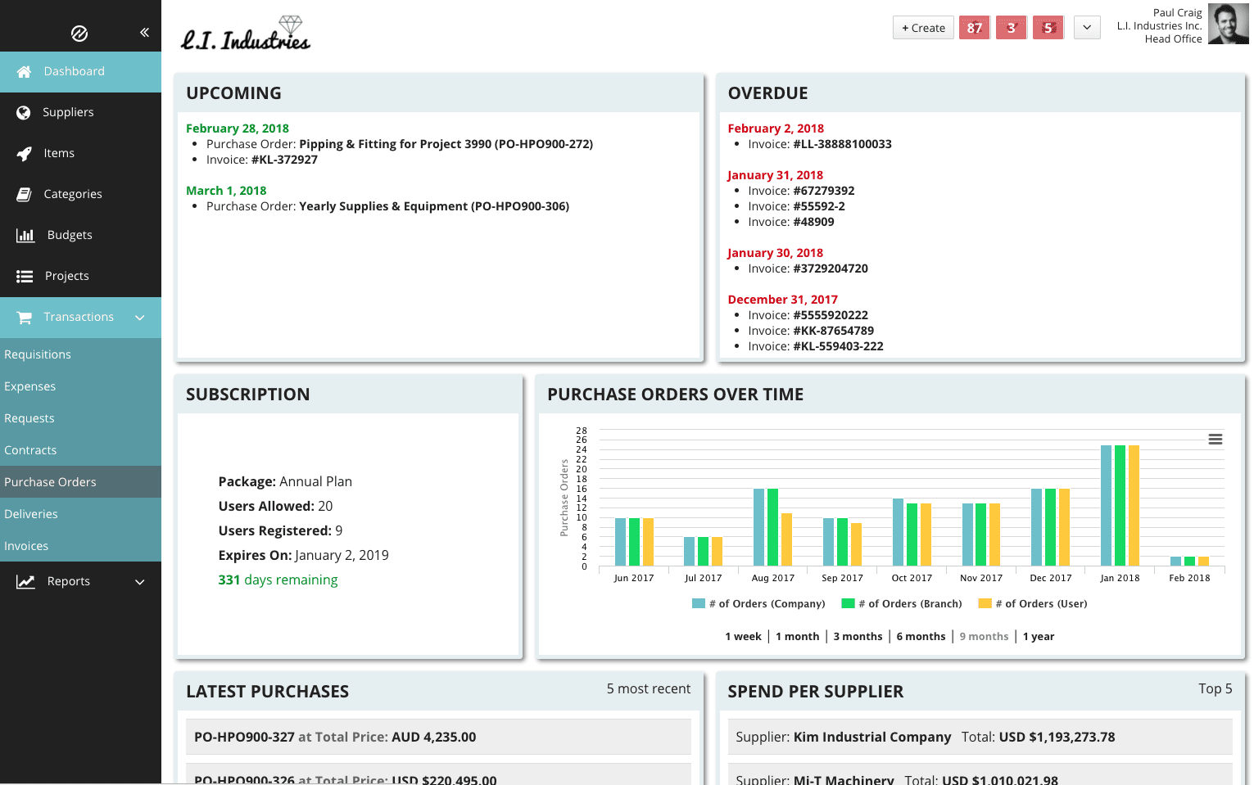Click the yellow User legend color swatch

click(985, 603)
